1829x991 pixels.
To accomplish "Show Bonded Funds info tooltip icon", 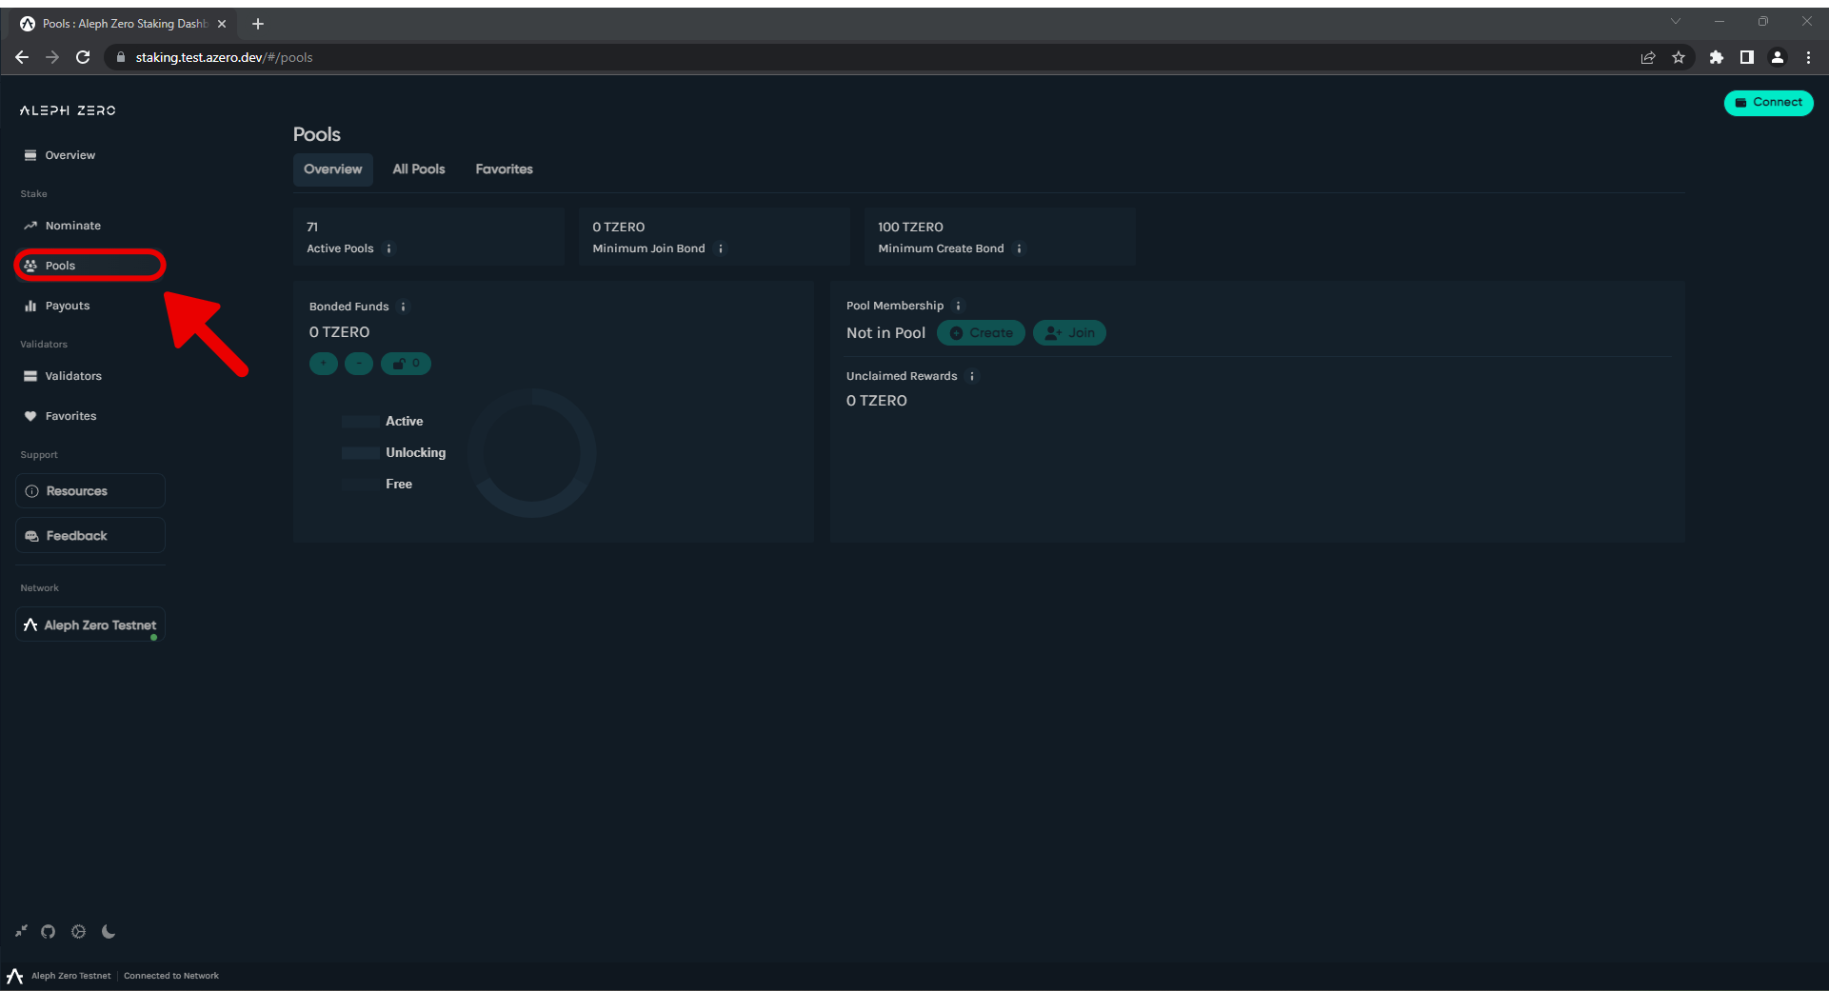I will click(404, 307).
